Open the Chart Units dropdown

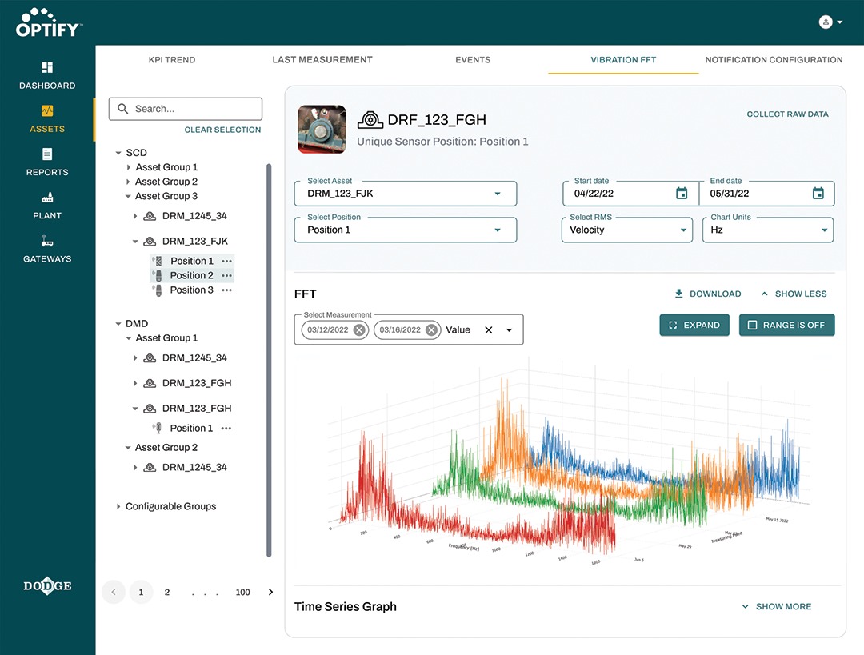pyautogui.click(x=824, y=230)
